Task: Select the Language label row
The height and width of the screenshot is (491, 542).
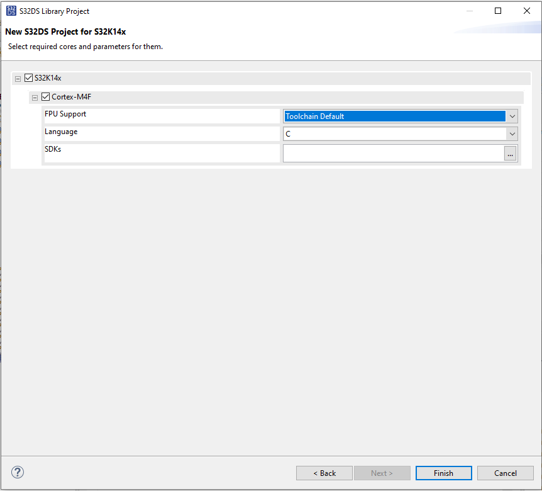Action: point(162,133)
